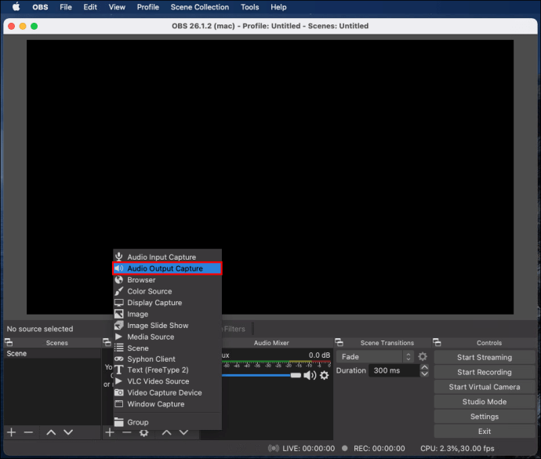541x459 pixels.
Task: Click the remove source minus button
Action: pyautogui.click(x=127, y=432)
